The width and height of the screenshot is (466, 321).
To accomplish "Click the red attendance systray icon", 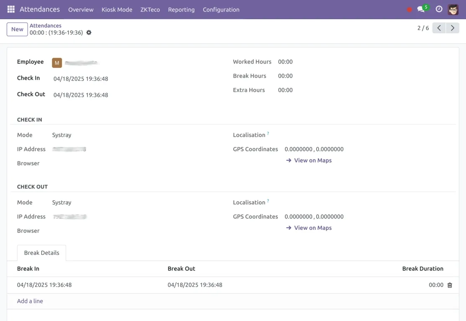I will (409, 9).
